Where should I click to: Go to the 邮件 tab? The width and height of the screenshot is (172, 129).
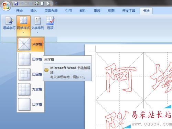point(83,11)
